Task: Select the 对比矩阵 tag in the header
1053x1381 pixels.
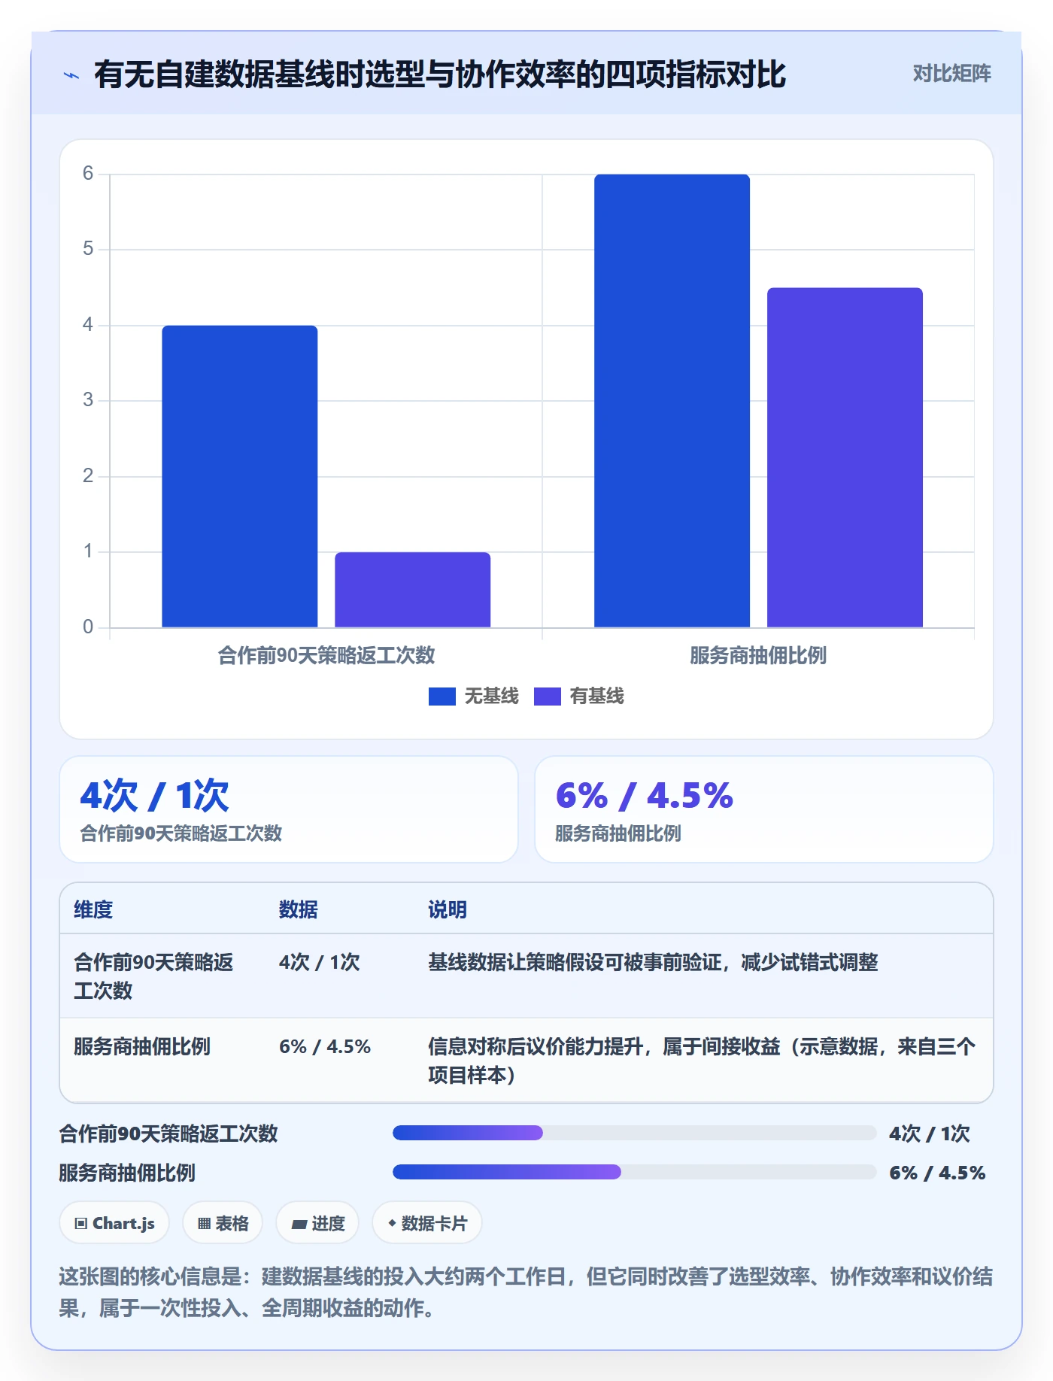Action: tap(951, 74)
